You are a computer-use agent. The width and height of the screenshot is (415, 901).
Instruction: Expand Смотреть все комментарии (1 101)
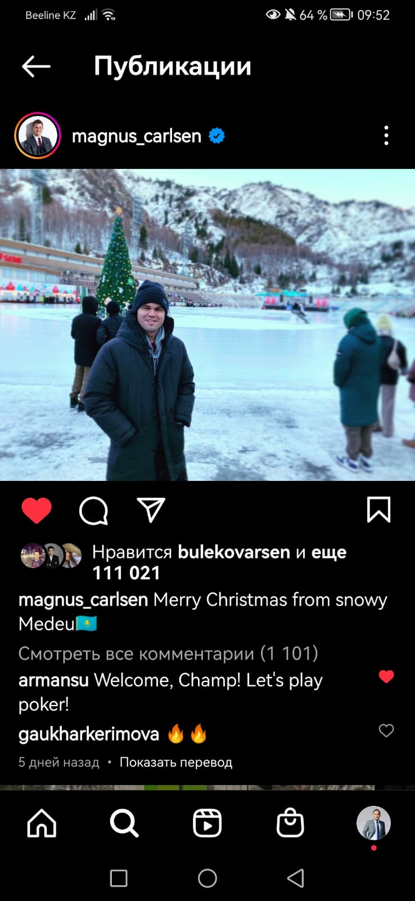tap(168, 653)
